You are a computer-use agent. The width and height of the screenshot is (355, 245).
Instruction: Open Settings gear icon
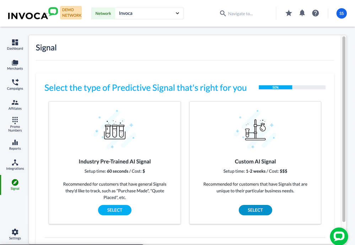(x=15, y=232)
